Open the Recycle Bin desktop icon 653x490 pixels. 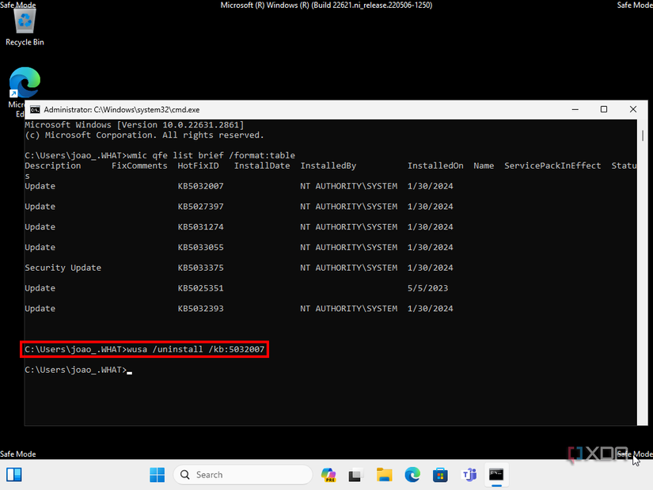(x=25, y=28)
